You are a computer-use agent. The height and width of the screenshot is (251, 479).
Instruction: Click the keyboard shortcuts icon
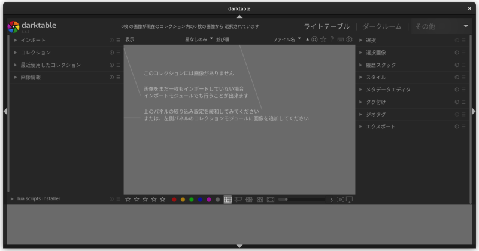(x=341, y=39)
